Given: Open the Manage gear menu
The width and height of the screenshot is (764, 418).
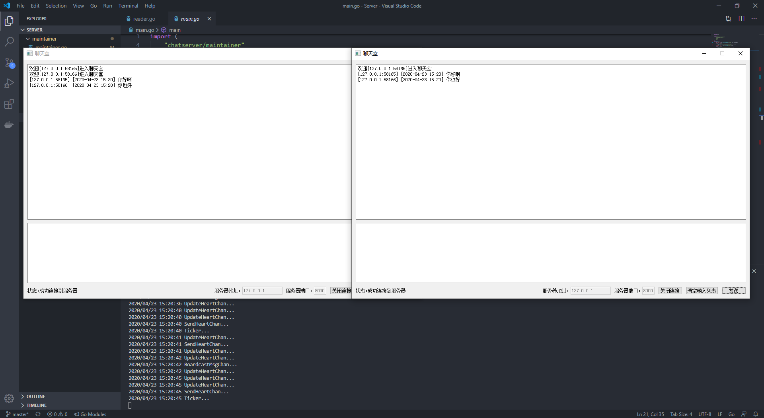Looking at the screenshot, I should [x=9, y=398].
